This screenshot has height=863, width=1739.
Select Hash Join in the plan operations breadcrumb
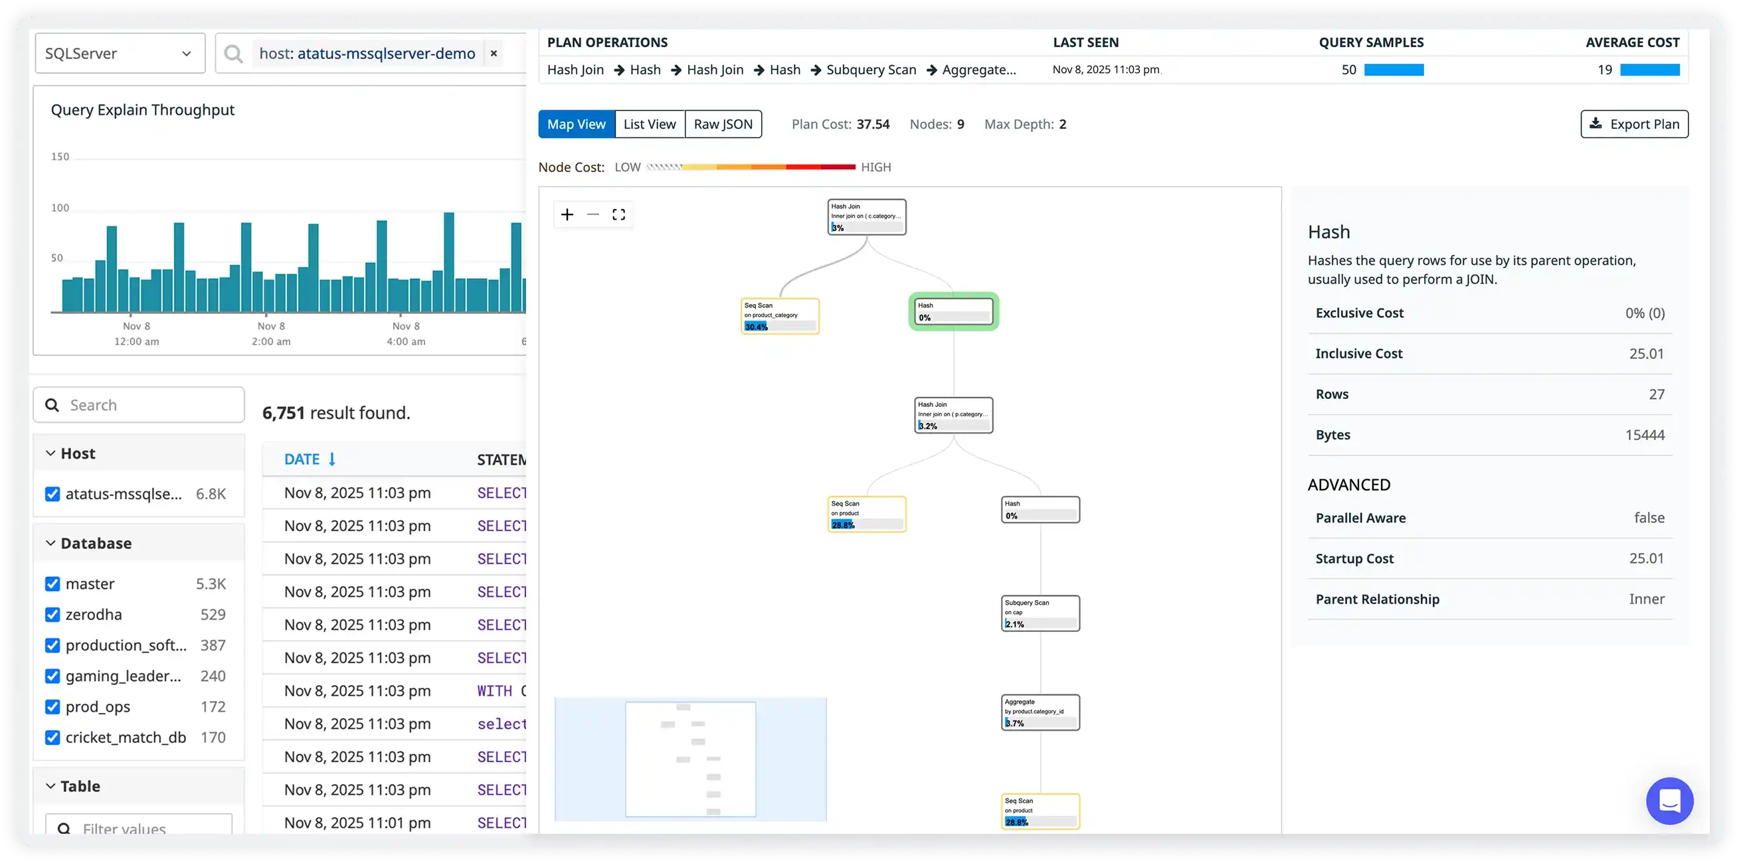tap(576, 70)
